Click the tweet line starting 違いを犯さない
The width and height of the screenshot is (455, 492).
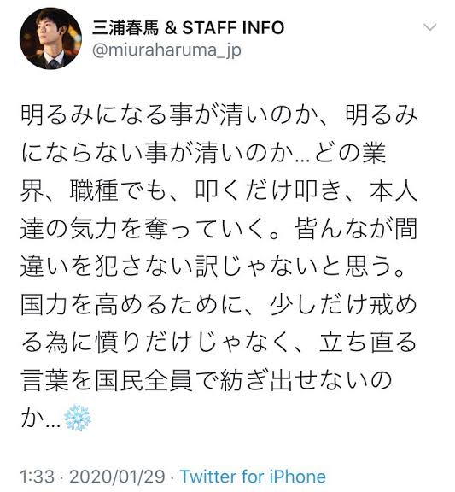pyautogui.click(x=213, y=266)
